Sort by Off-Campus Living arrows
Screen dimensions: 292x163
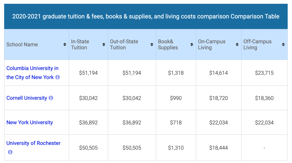tap(283, 44)
